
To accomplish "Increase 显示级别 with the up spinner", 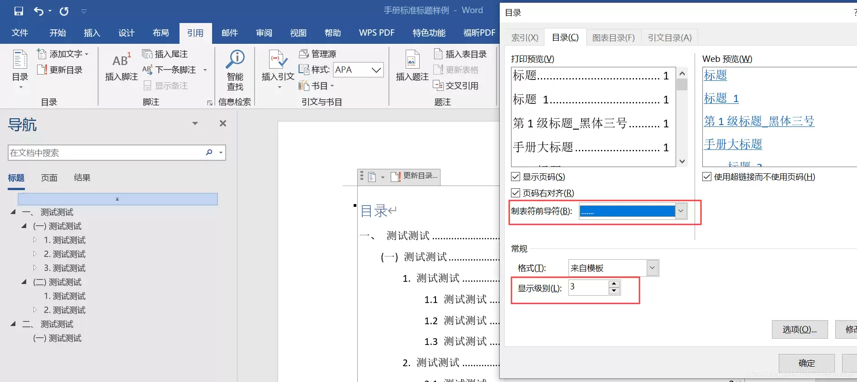I will click(x=614, y=284).
